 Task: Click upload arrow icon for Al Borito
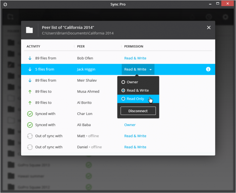(x=30, y=103)
